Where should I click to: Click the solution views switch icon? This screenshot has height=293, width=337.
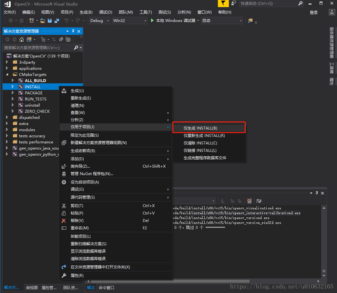click(29, 39)
